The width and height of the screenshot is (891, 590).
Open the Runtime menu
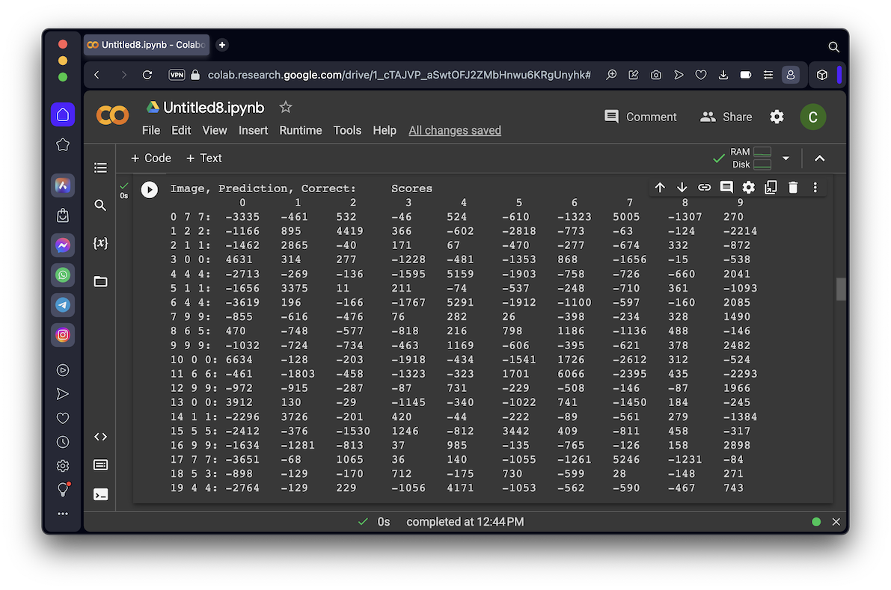tap(300, 130)
